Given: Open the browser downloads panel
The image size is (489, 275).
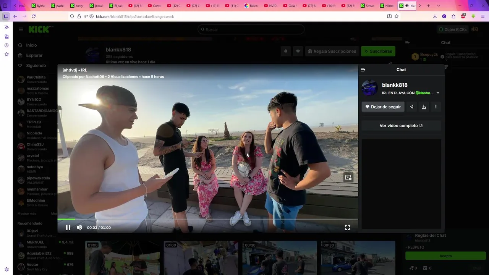Looking at the screenshot, I should [x=435, y=16].
